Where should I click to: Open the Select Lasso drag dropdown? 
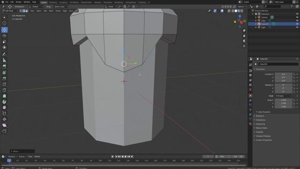point(61,7)
